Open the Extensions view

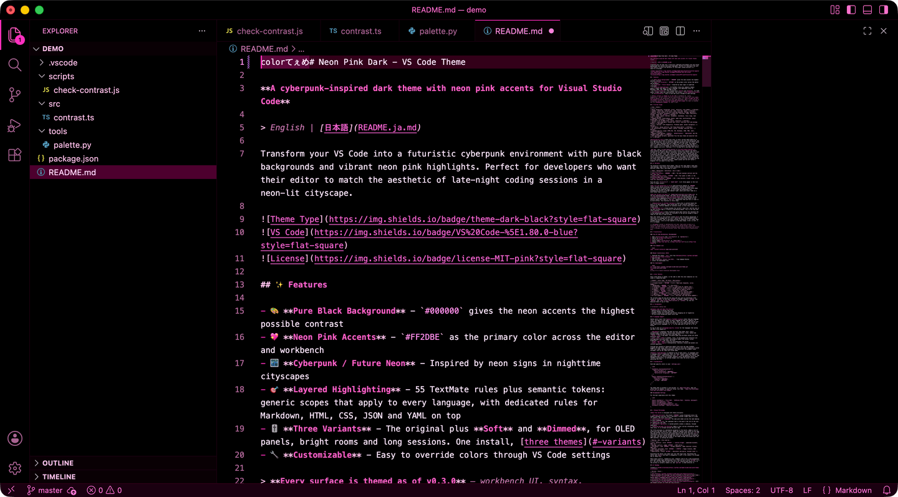tap(15, 155)
